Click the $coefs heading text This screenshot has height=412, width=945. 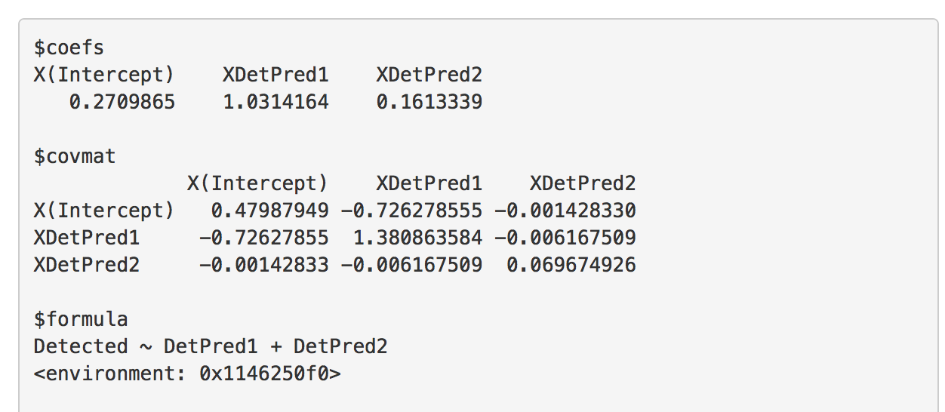[69, 48]
